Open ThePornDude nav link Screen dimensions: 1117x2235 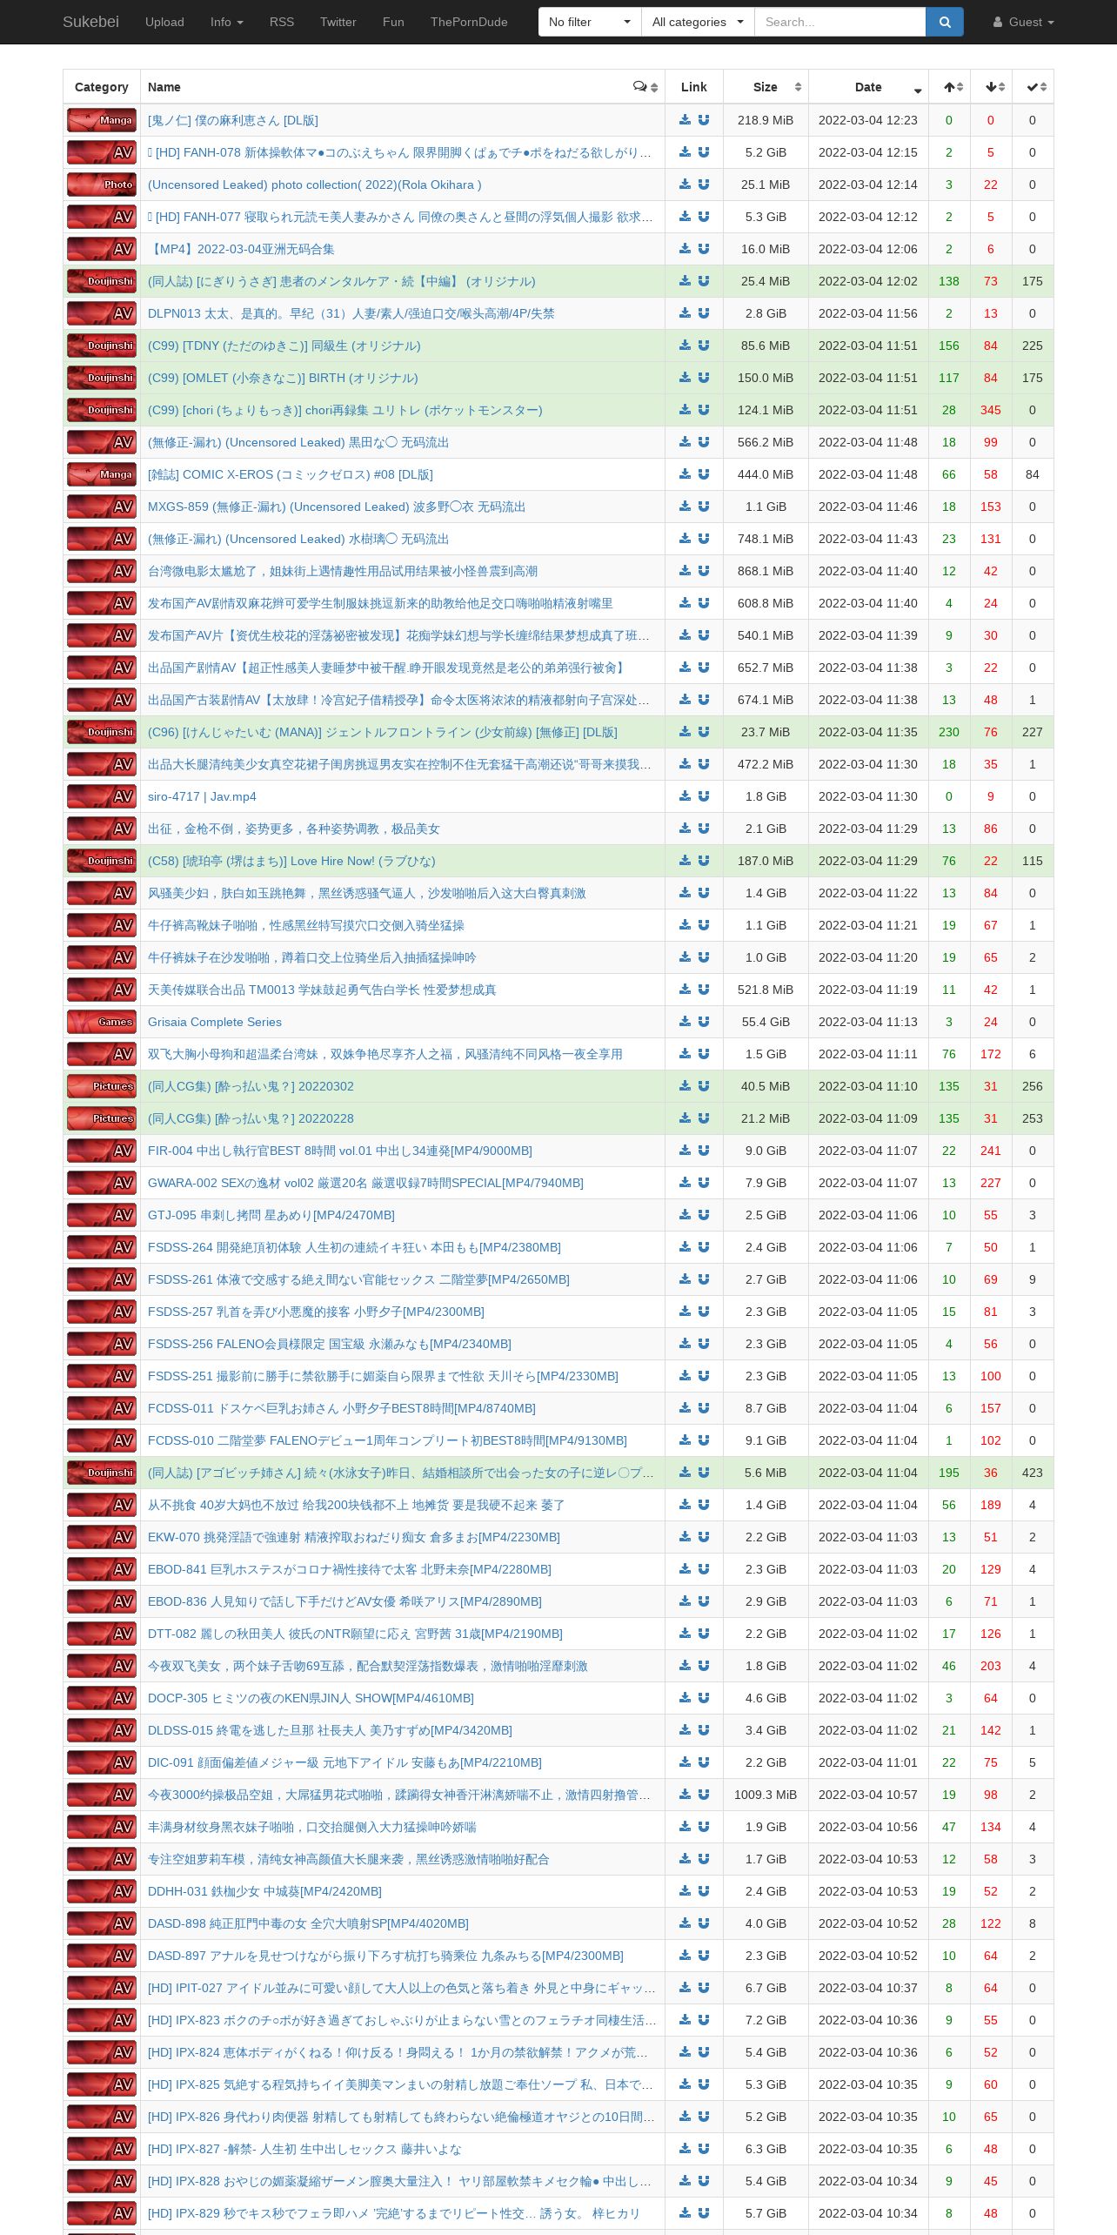[469, 22]
